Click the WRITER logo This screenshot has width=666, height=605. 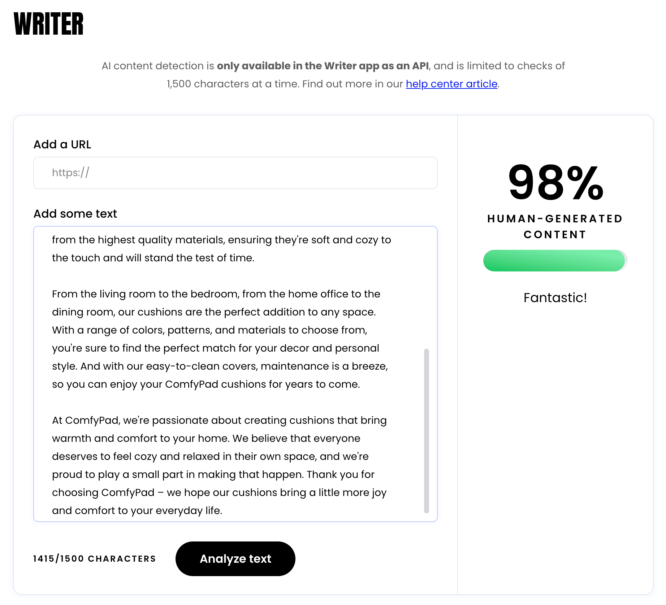pyautogui.click(x=48, y=24)
